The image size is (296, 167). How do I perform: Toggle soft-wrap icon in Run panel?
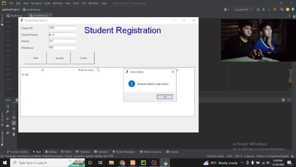pyautogui.click(x=14, y=117)
